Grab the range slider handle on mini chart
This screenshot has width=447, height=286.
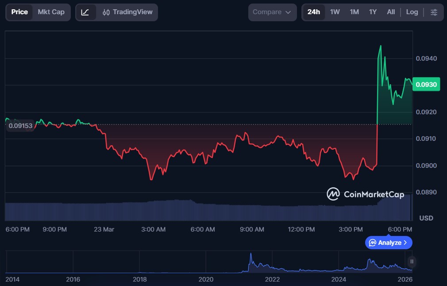coord(412,261)
